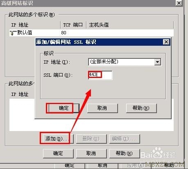188x169 pixels.
Task: Click the SSL 端口 input field showing 443
Action: click(x=100, y=75)
